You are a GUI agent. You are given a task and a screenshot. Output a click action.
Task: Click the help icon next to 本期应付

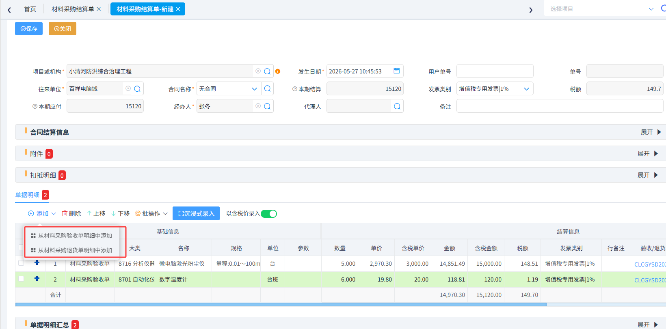pyautogui.click(x=35, y=106)
